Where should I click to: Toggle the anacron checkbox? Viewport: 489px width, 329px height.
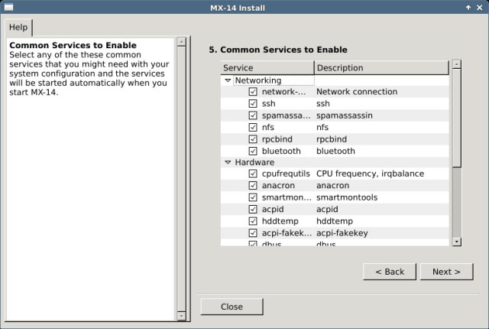[x=253, y=185]
